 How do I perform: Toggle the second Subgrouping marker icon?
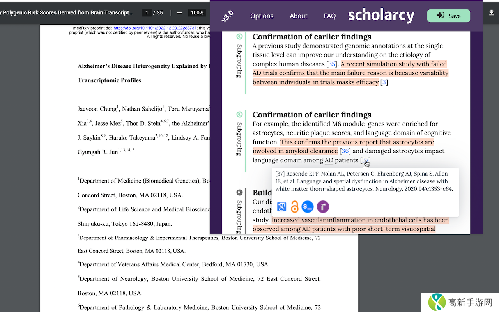click(239, 114)
